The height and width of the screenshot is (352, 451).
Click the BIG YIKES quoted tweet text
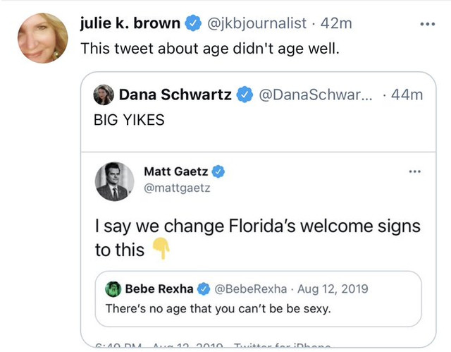(129, 120)
